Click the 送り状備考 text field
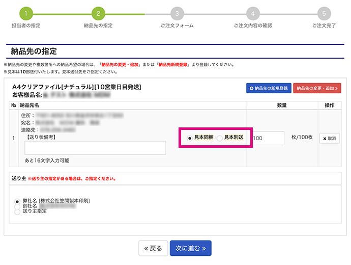The image size is (351, 265). pyautogui.click(x=95, y=148)
